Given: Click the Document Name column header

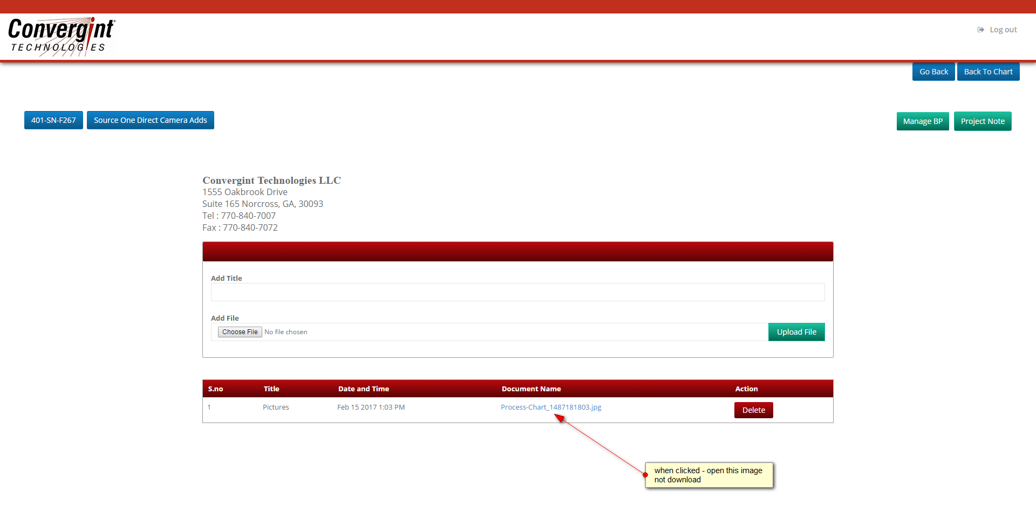Looking at the screenshot, I should click(x=531, y=389).
